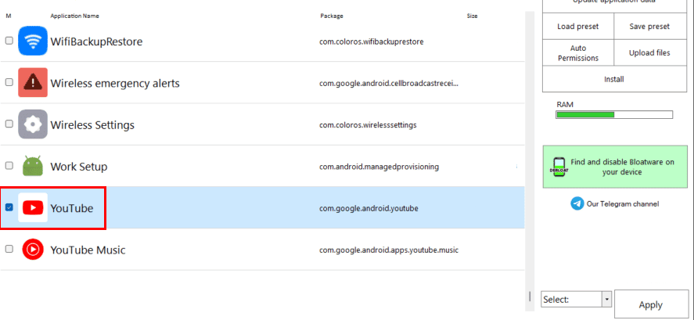Open the Select: dropdown
Viewport: 694px width, 320px height.
coord(576,300)
